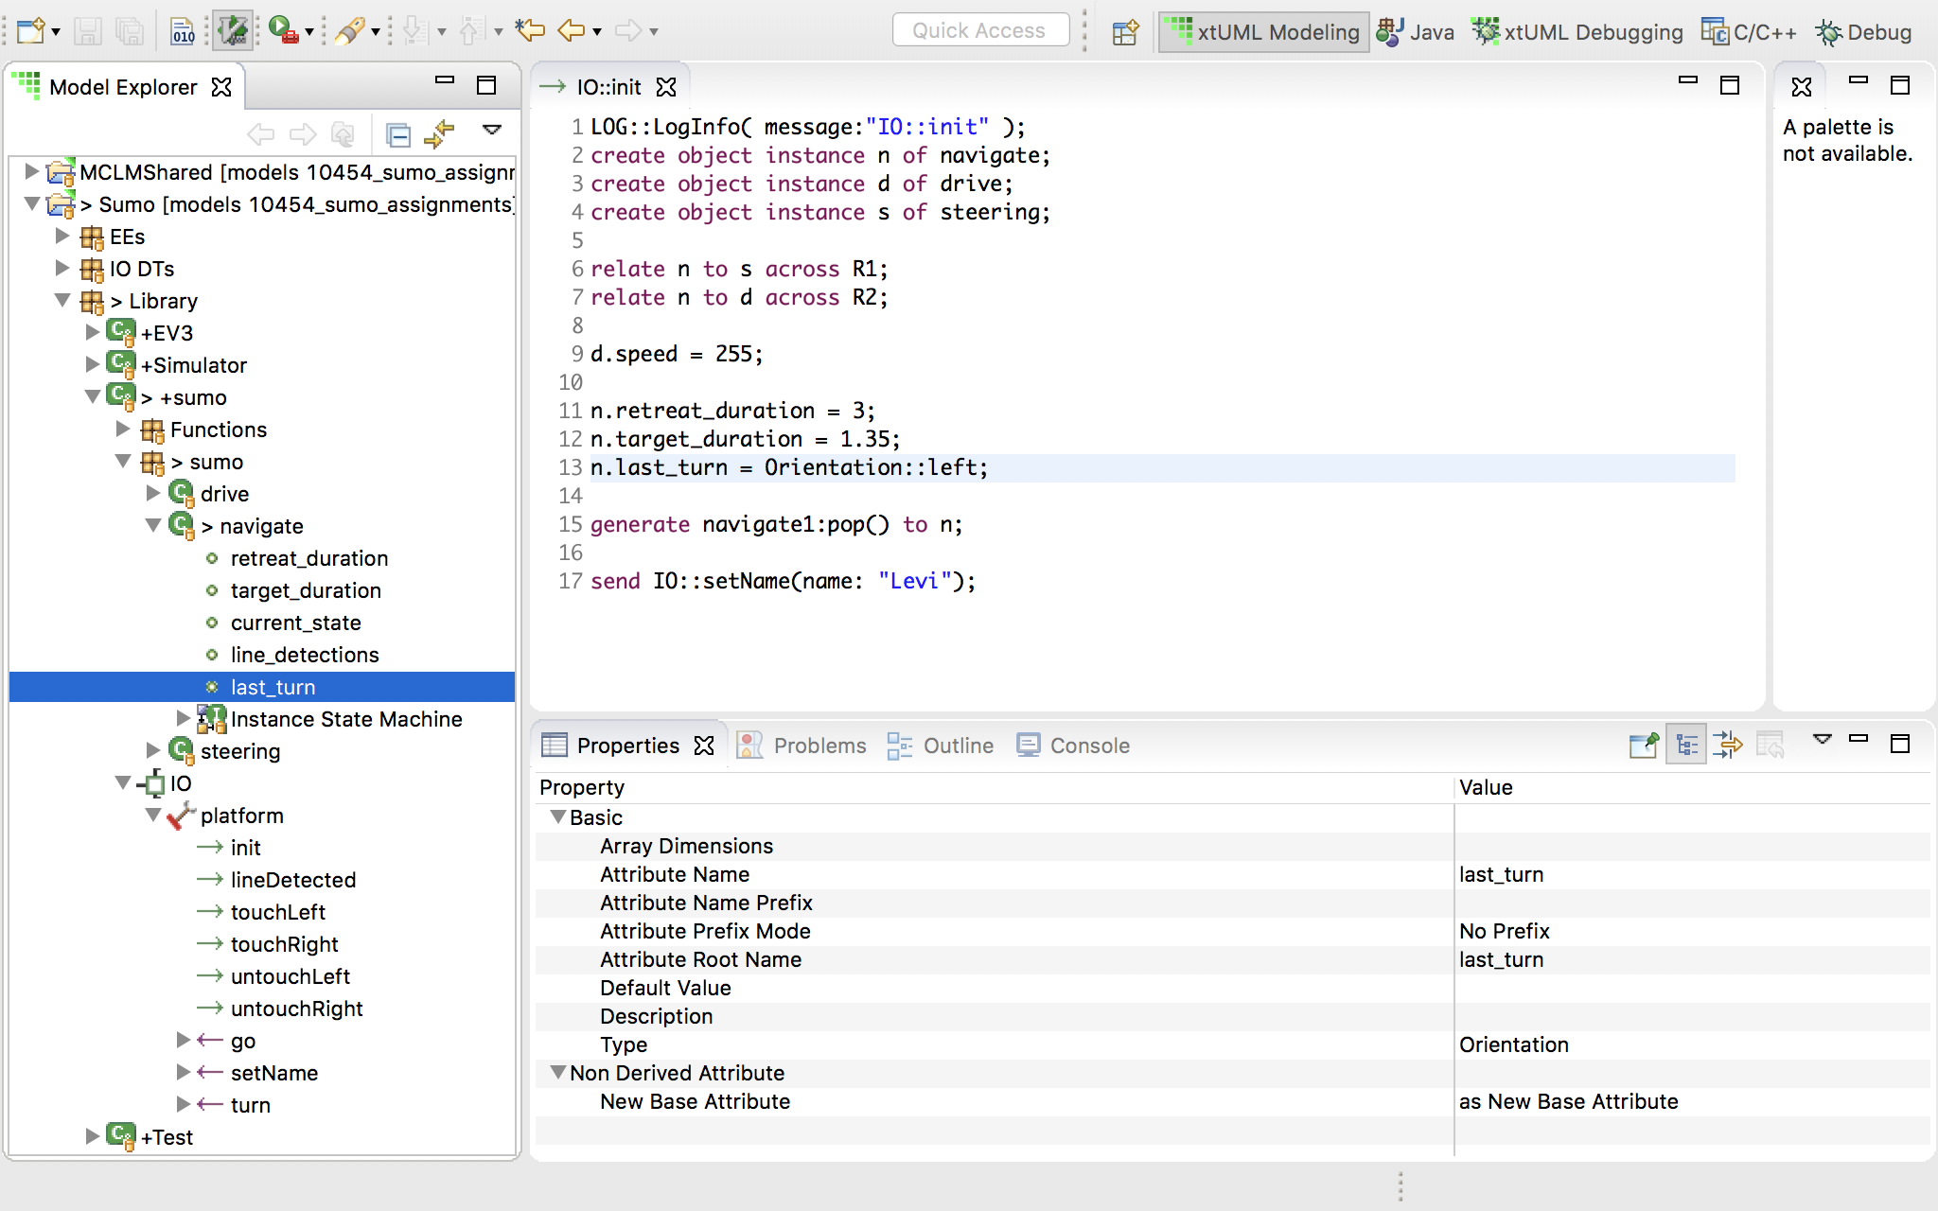Switch to the xtUML Modeling perspective

[x=1264, y=32]
